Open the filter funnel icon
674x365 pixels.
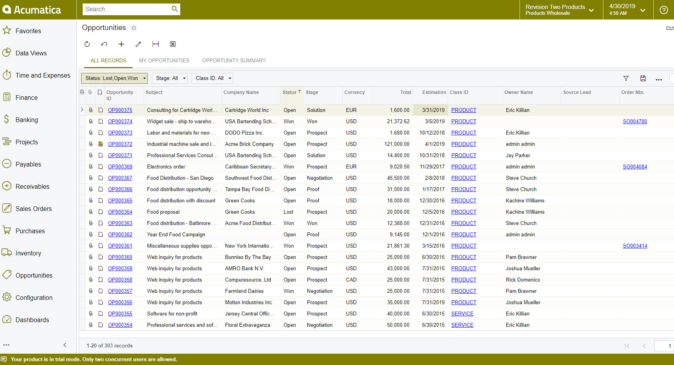pyautogui.click(x=626, y=78)
